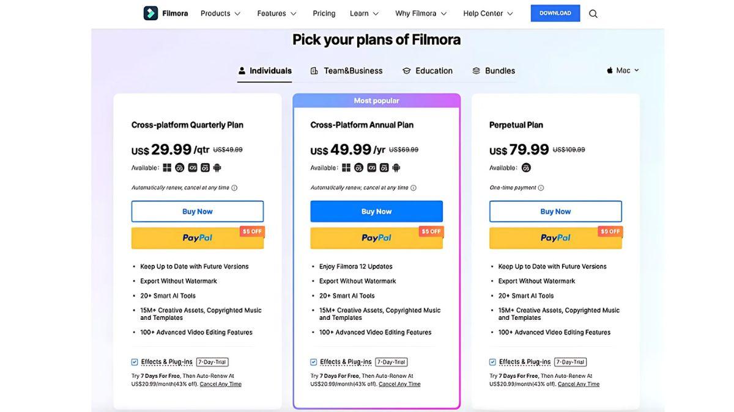This screenshot has width=734, height=412.
Task: Open the search magnifier icon
Action: coord(593,13)
